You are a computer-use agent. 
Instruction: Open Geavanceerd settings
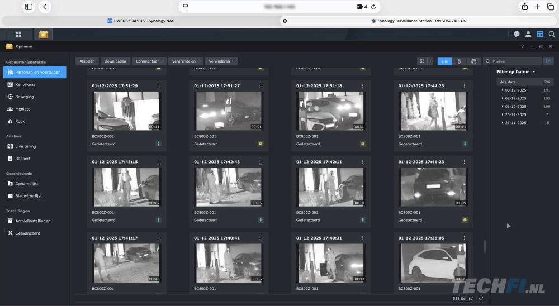click(x=35, y=233)
